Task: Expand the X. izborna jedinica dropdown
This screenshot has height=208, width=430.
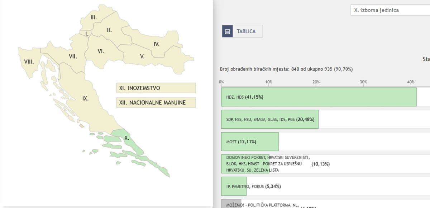Action: (x=390, y=10)
